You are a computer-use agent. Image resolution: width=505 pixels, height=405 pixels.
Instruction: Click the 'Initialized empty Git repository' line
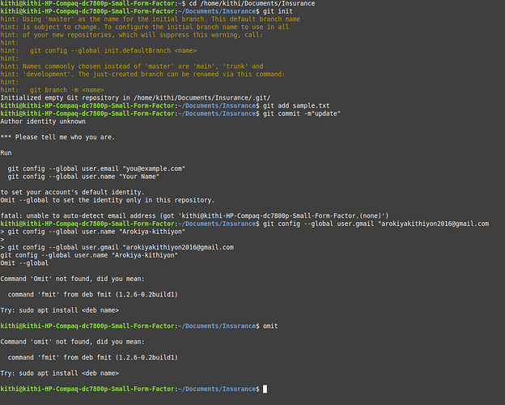136,98
